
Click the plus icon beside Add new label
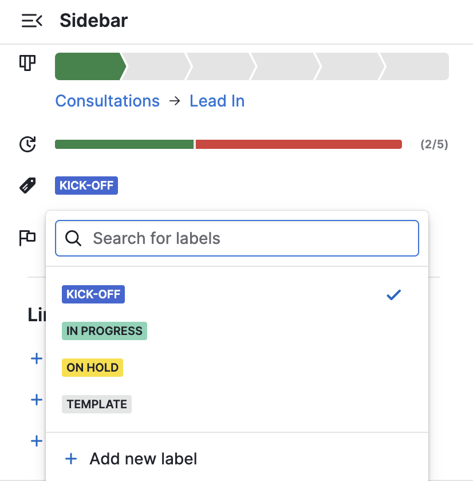click(70, 458)
